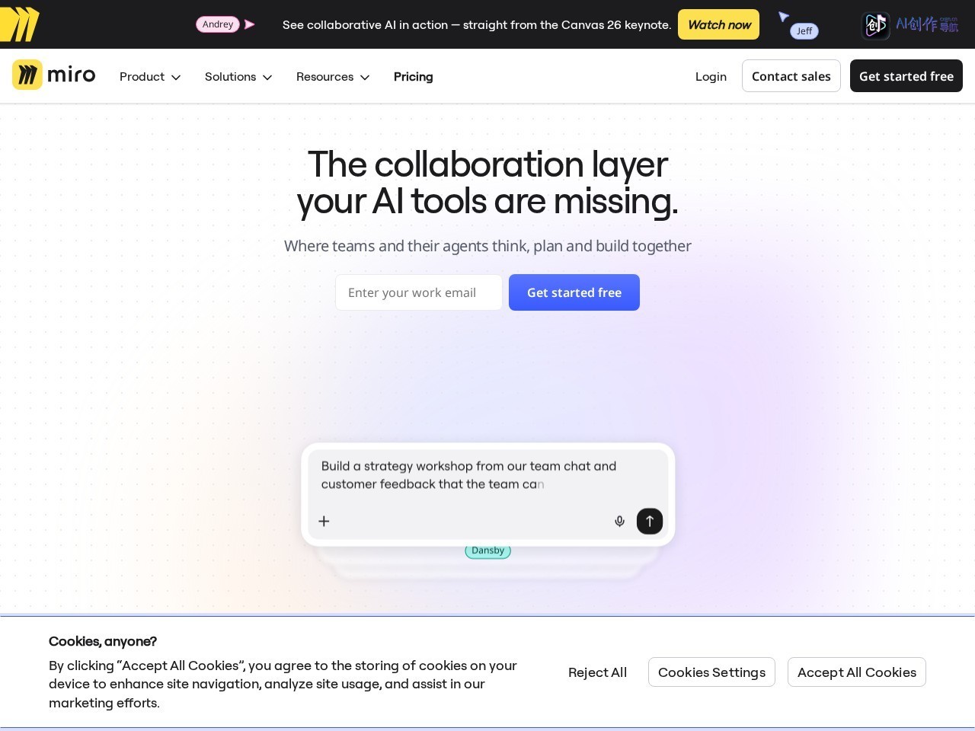Expand the Solutions dropdown menu
The image size is (975, 731).
pyautogui.click(x=238, y=77)
